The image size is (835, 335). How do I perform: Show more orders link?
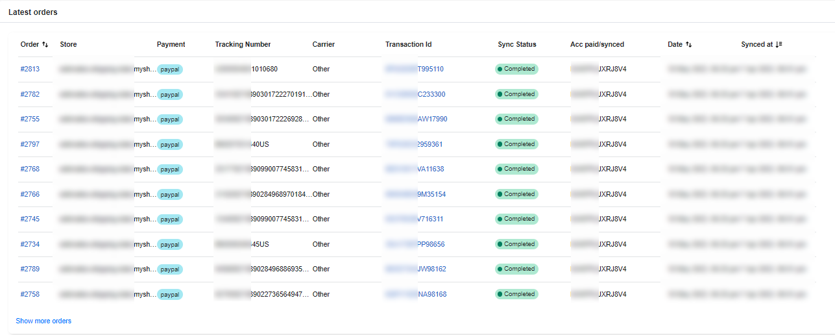point(43,321)
